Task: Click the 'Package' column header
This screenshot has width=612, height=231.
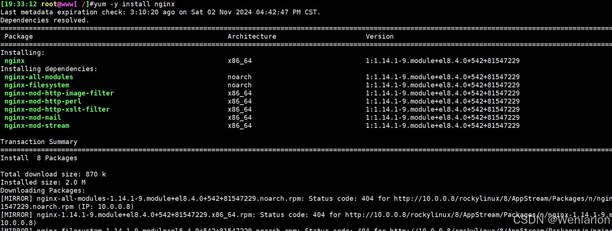Action: pos(18,36)
